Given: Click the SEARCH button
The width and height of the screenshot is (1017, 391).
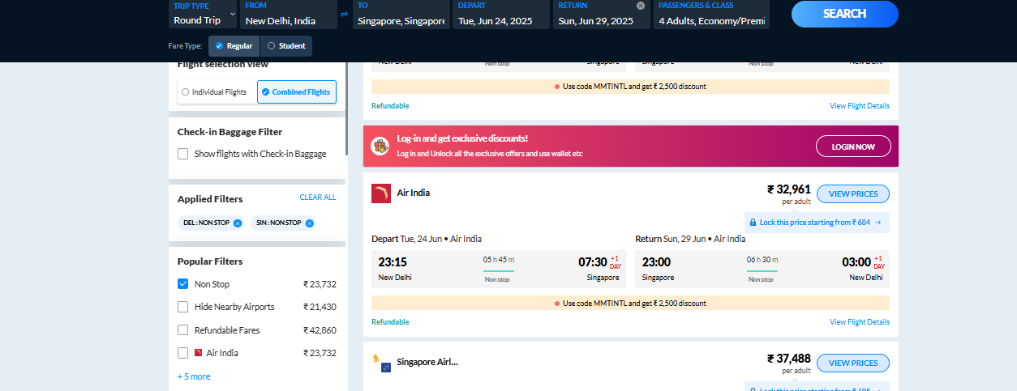Looking at the screenshot, I should pos(844,14).
